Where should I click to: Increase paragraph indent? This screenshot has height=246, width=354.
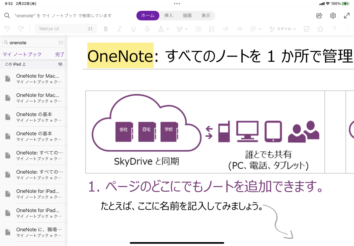point(239,29)
